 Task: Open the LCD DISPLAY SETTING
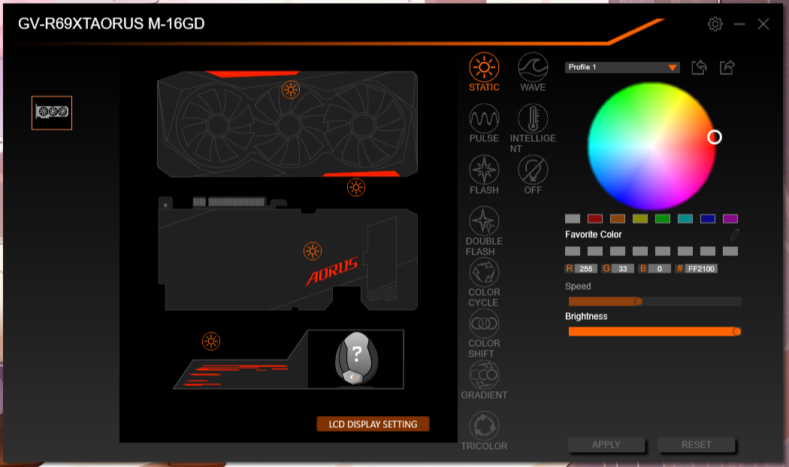click(x=373, y=423)
